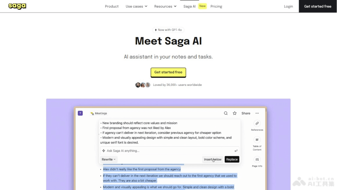Show Page Info via the sliders icon
337x190 pixels.
pyautogui.click(x=257, y=159)
